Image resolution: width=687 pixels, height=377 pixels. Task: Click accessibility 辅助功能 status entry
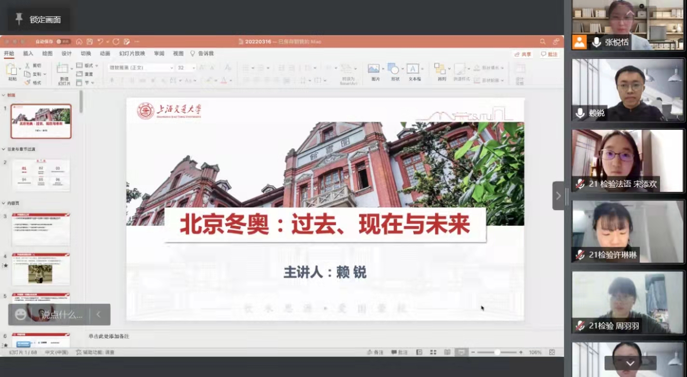click(96, 352)
